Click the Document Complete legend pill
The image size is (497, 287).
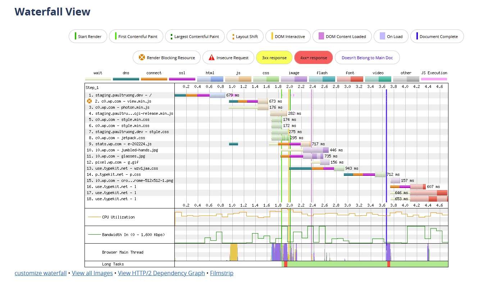click(x=437, y=36)
